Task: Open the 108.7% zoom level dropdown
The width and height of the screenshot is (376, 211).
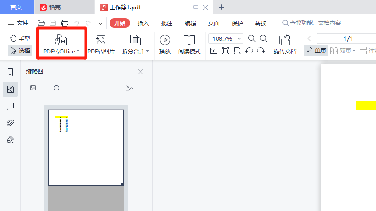Action: 226,38
